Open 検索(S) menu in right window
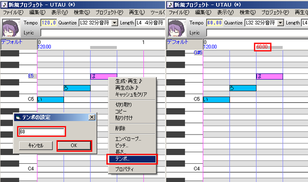The image size is (308, 182). click(247, 12)
